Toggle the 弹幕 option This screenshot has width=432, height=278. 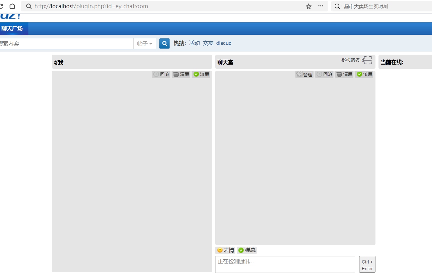coord(247,250)
